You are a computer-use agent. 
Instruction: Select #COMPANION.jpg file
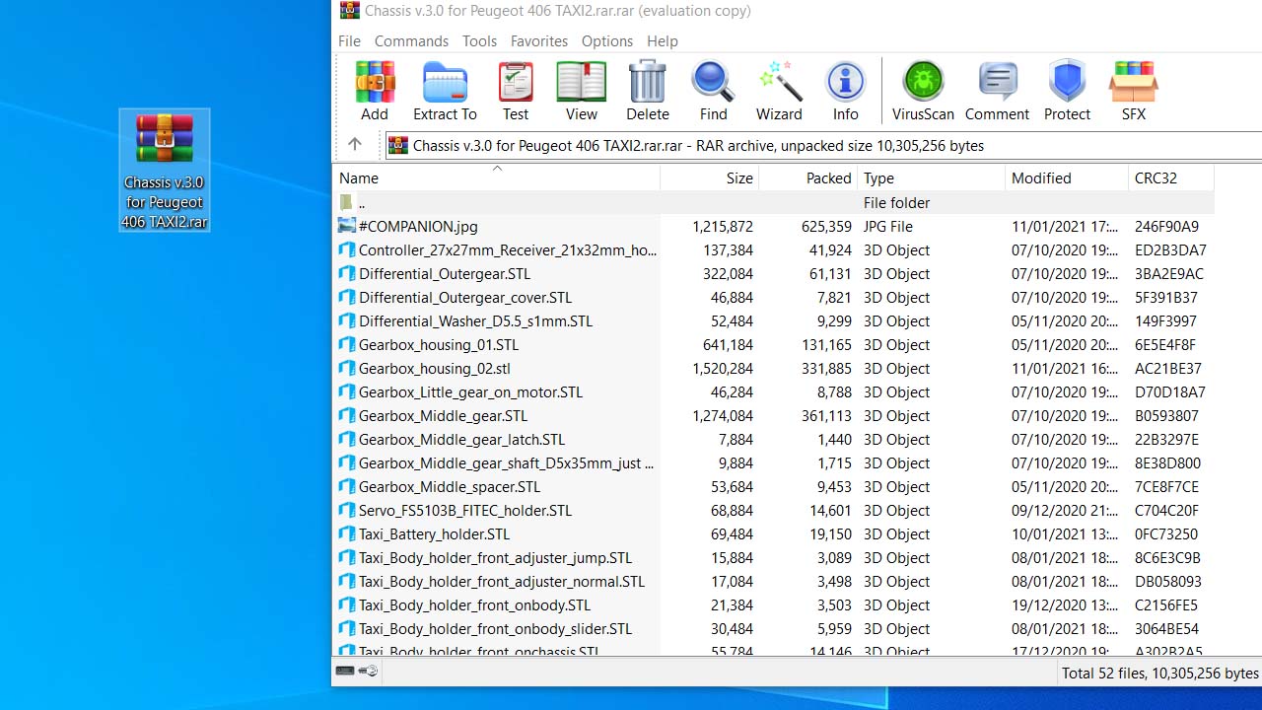(418, 226)
